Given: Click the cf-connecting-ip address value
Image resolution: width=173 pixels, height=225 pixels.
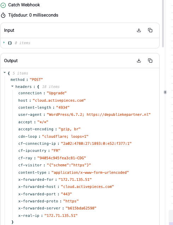Looking at the screenshot, I should pos(96,143).
